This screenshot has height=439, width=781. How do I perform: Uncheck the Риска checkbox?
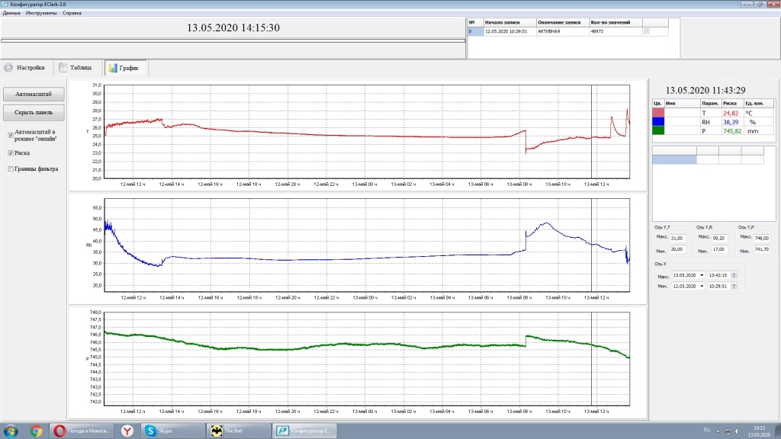pos(10,152)
